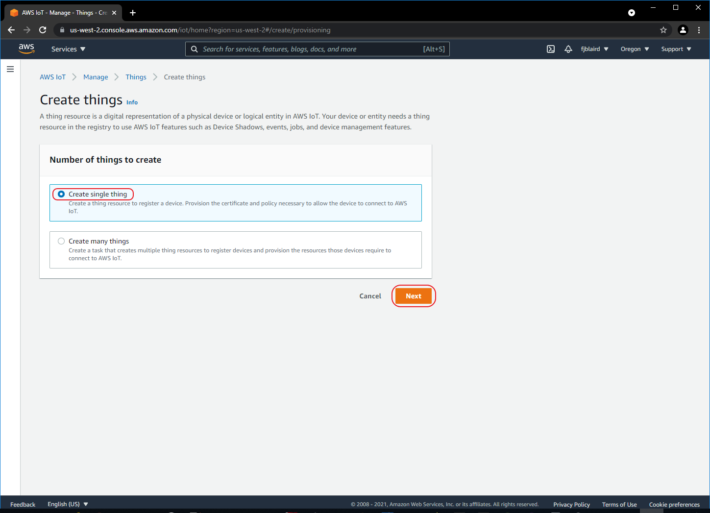Click the AWS logo home icon
Screen dimensions: 710x513
[x=26, y=49]
